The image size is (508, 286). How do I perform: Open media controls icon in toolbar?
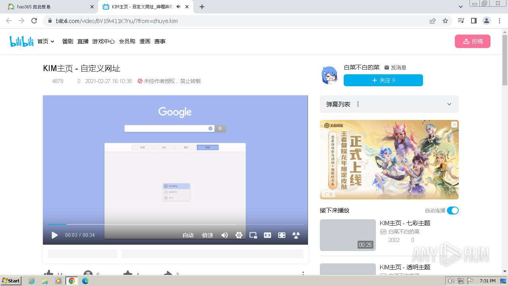pyautogui.click(x=461, y=21)
